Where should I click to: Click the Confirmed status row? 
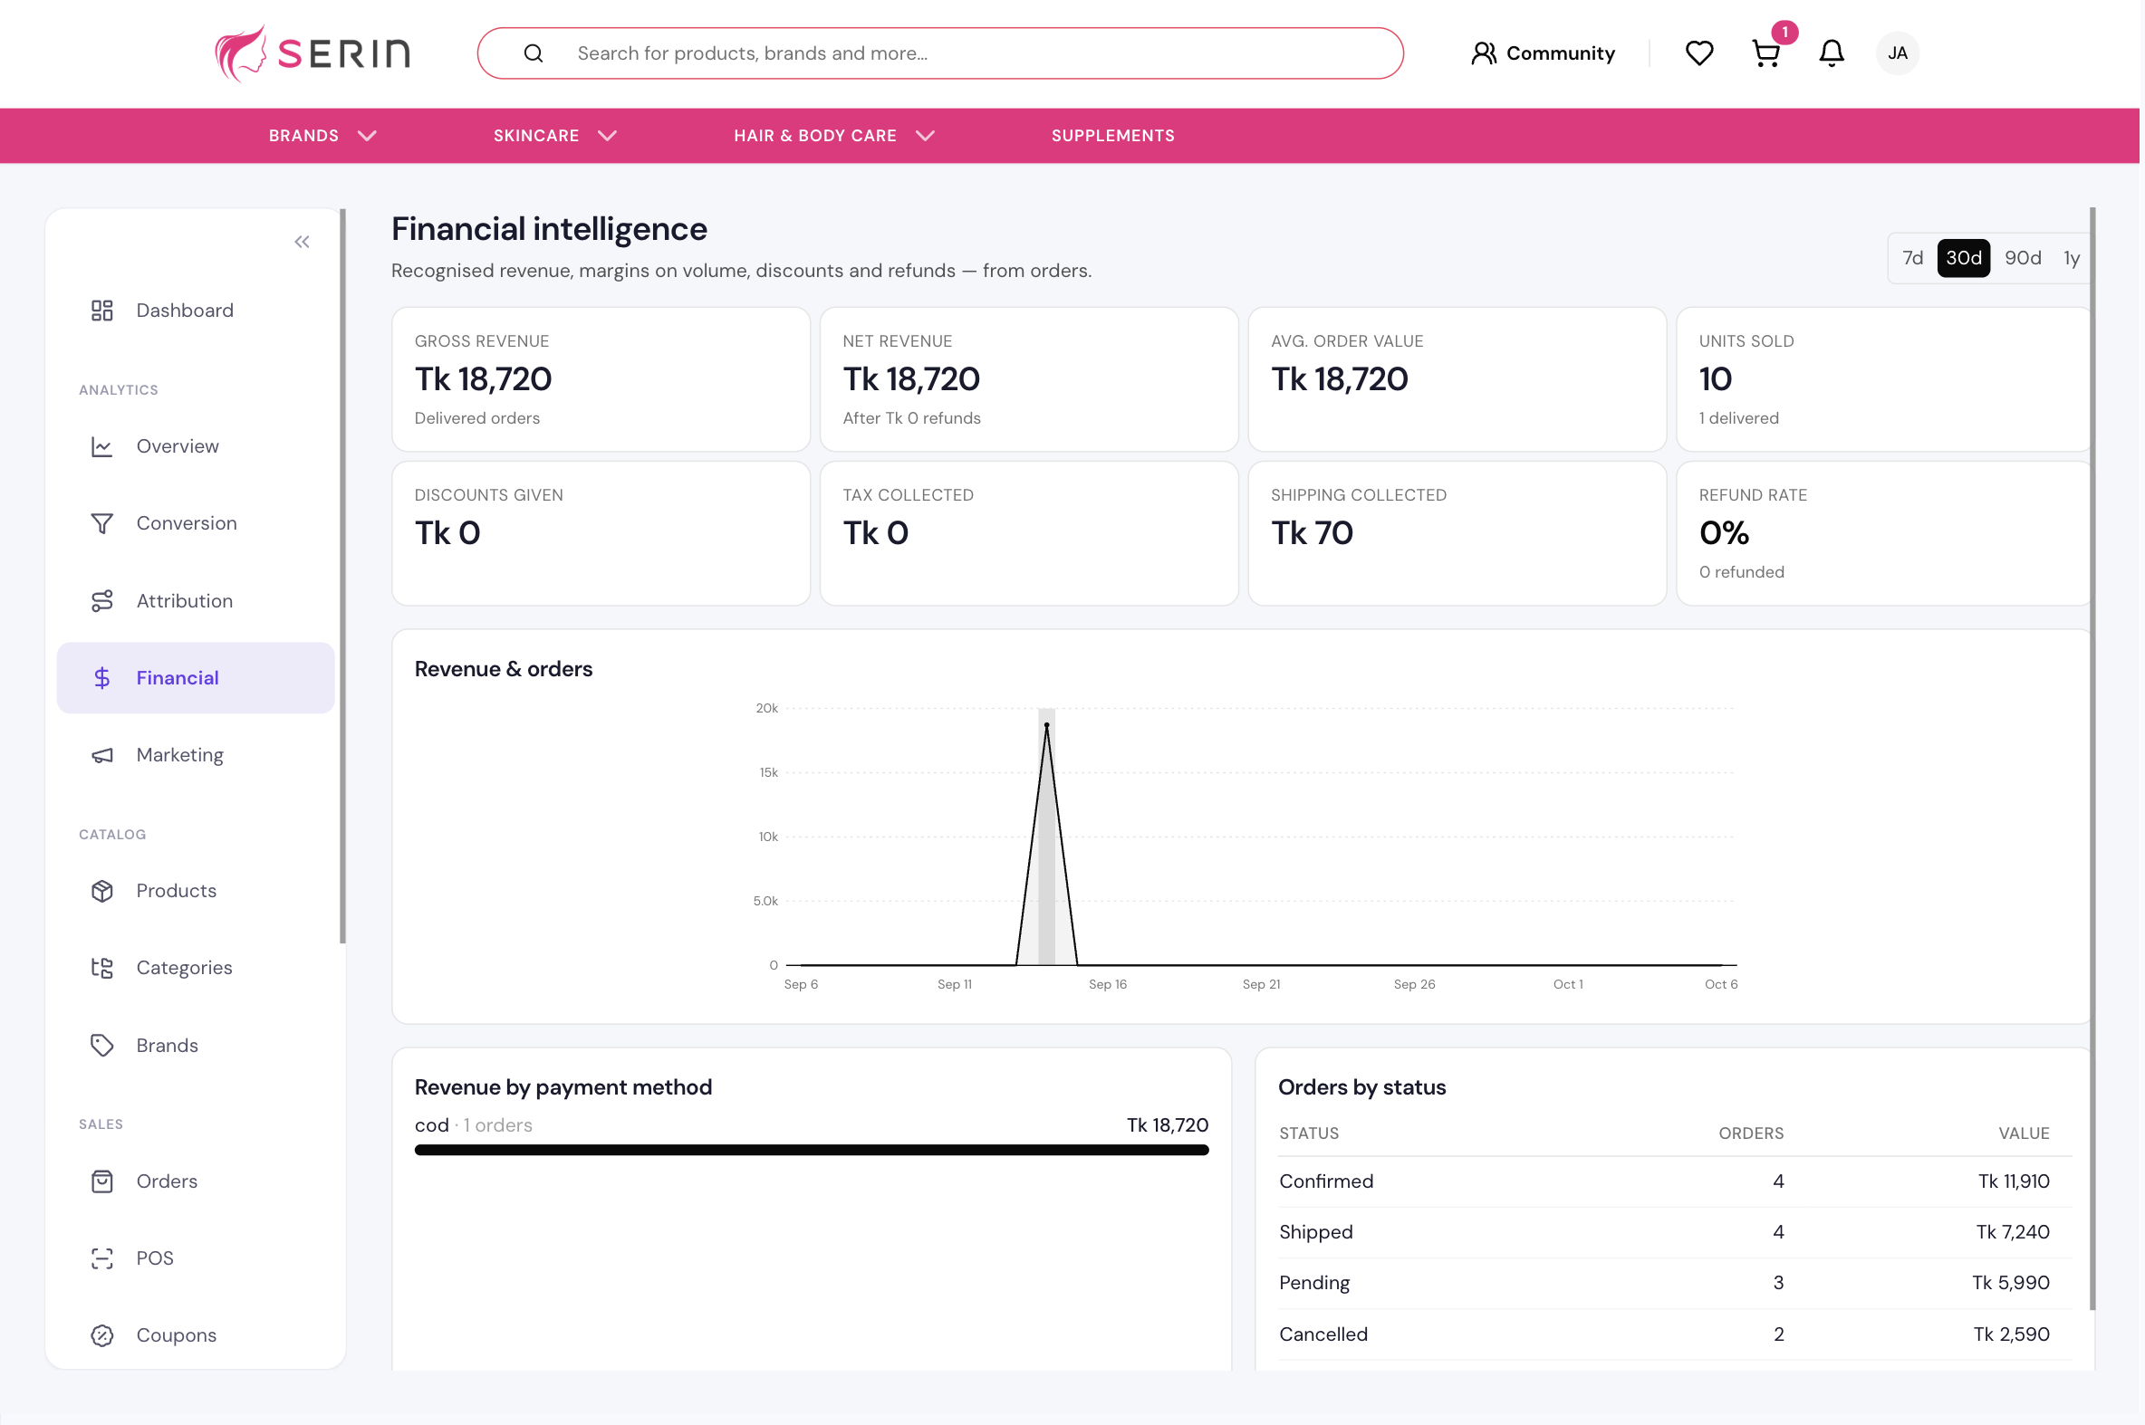pyautogui.click(x=1675, y=1181)
